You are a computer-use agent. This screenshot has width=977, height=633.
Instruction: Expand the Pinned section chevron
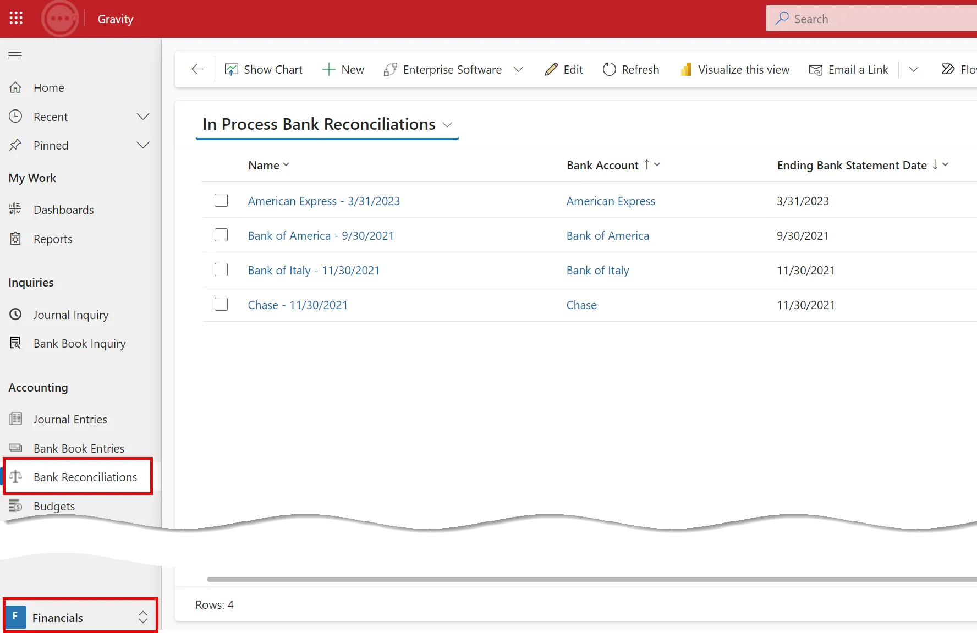(143, 145)
